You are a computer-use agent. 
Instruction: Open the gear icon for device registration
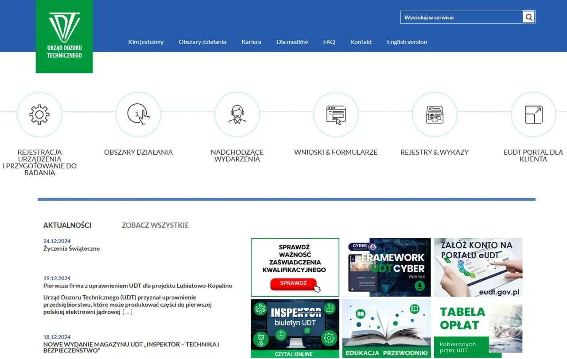point(39,115)
